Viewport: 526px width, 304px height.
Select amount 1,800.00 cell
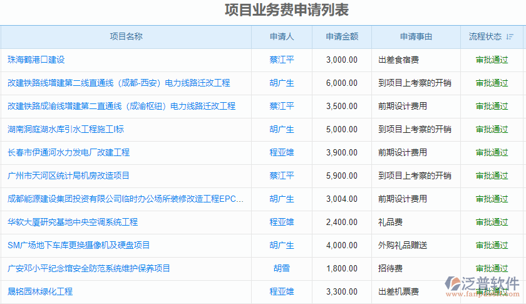click(x=342, y=268)
